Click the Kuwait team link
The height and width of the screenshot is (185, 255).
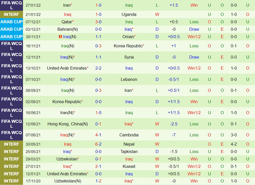[x=129, y=166]
